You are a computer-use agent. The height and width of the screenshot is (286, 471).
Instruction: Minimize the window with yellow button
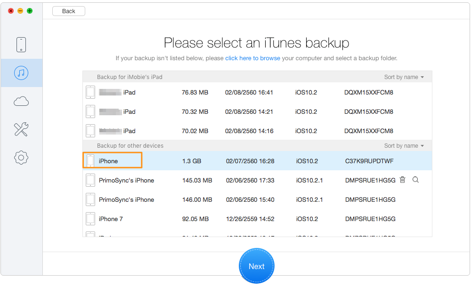click(x=20, y=11)
